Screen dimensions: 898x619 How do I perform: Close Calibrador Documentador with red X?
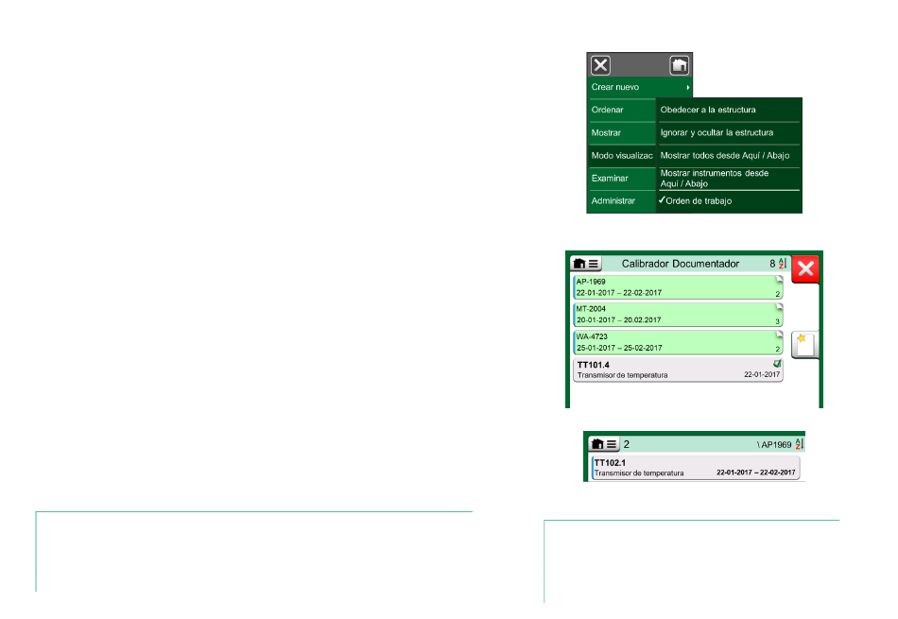[805, 268]
